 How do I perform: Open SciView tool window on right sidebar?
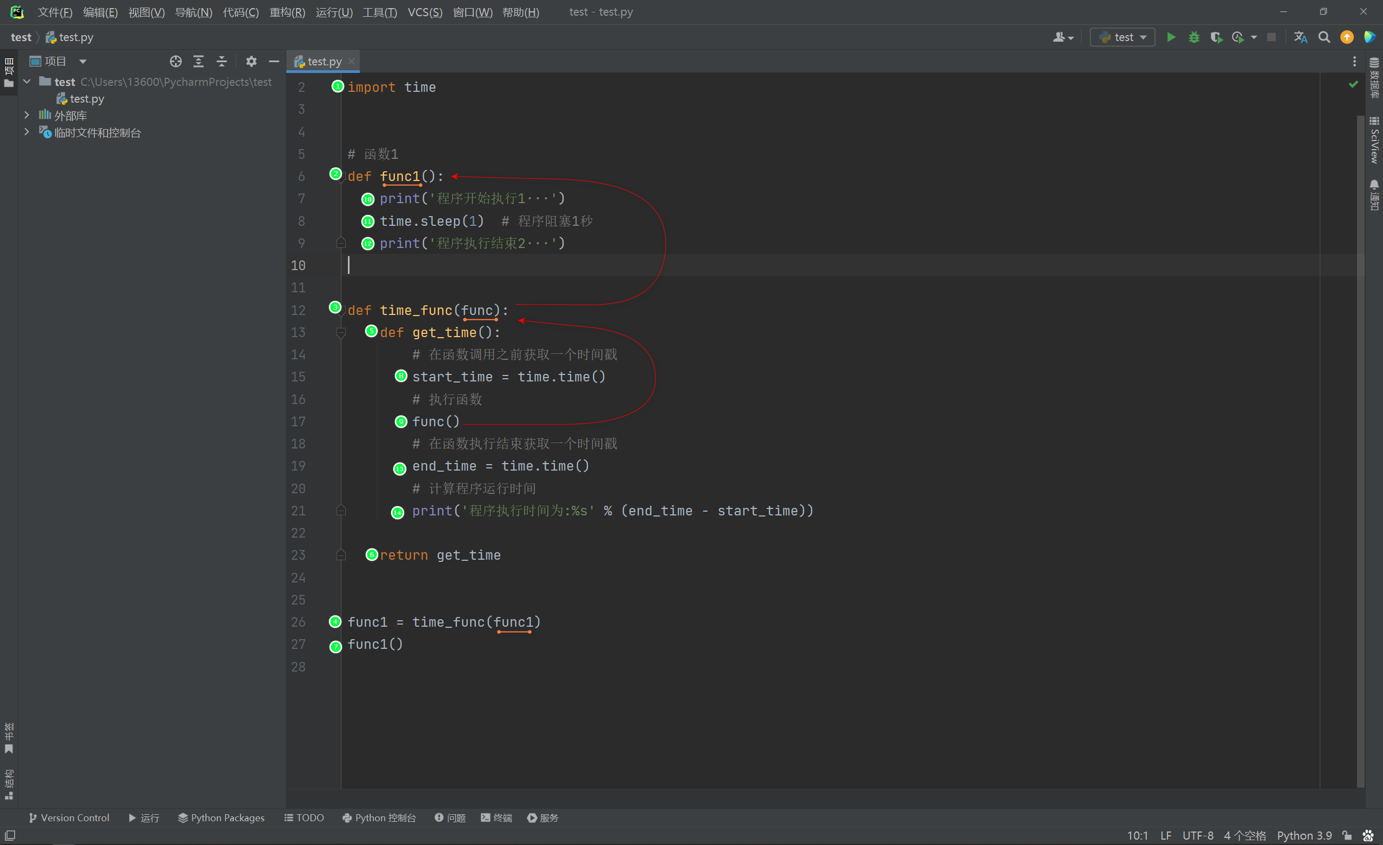pyautogui.click(x=1374, y=140)
